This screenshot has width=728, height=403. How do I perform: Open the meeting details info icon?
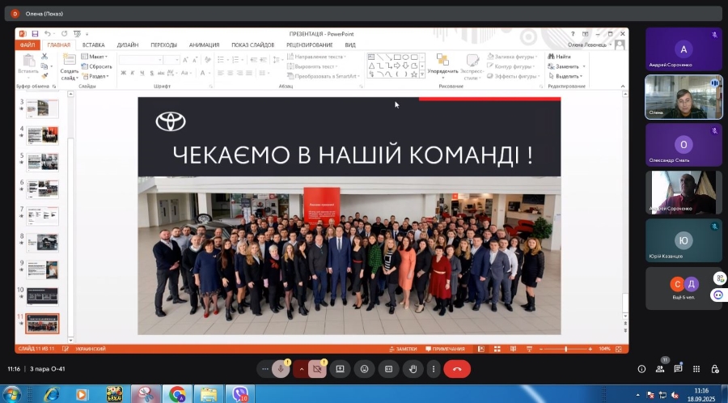tap(641, 369)
